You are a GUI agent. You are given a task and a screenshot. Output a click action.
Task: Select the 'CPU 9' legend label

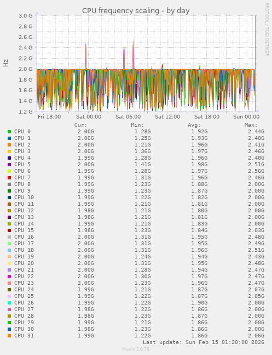point(22,191)
